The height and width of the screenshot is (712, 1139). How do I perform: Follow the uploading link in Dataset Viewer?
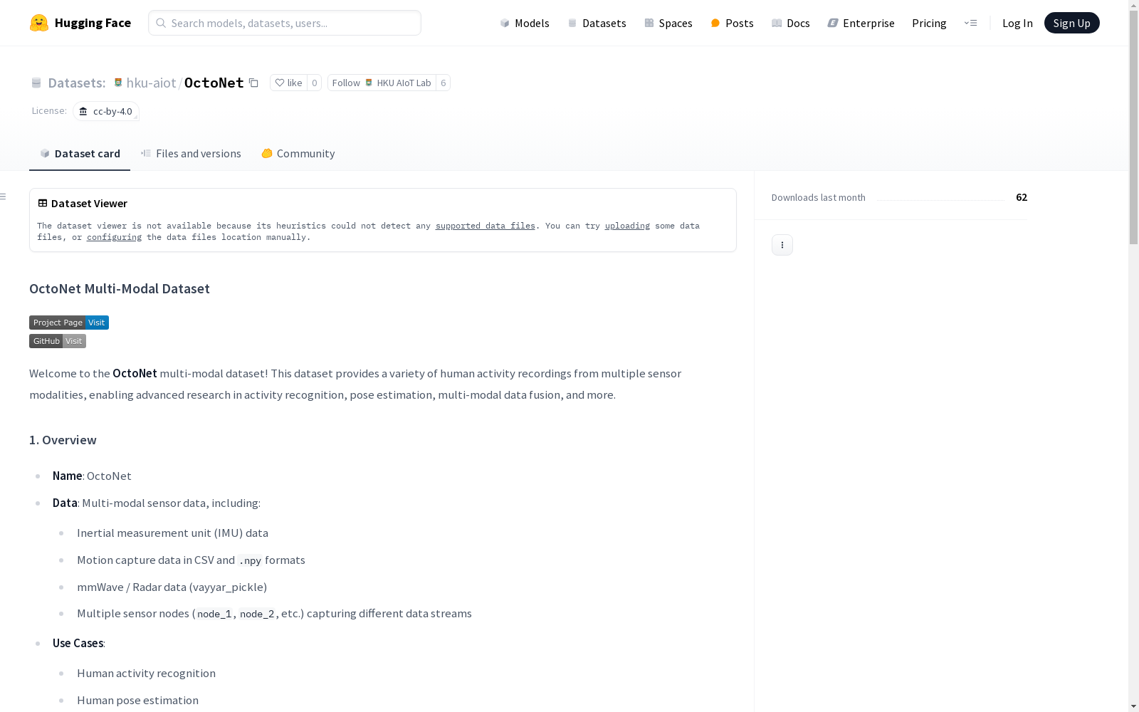(627, 226)
